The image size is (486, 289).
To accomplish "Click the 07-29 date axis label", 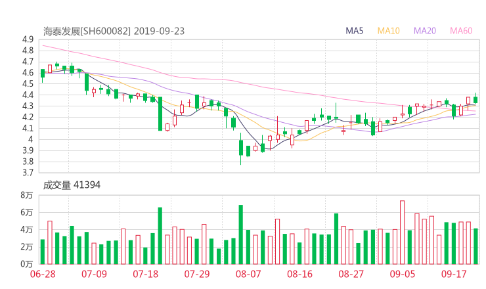I will click(x=197, y=274).
